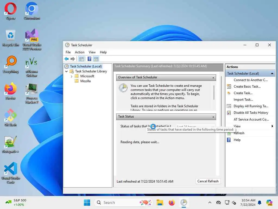Click the overview text scrollbar
The image size is (278, 209).
[x=214, y=93]
